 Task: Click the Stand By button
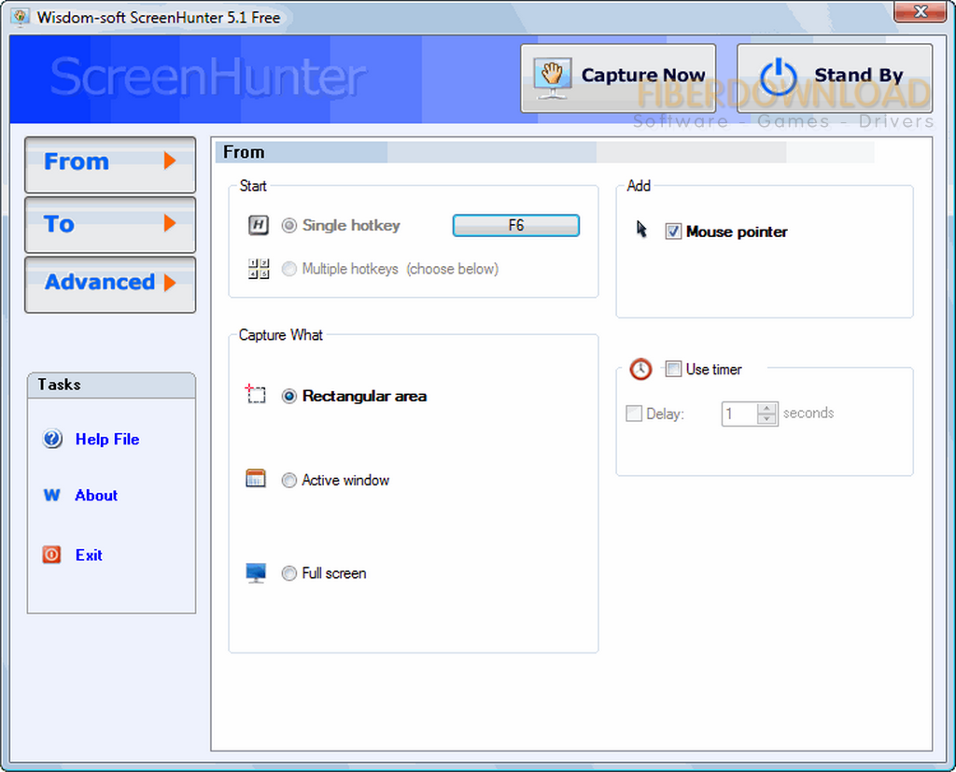tap(835, 78)
